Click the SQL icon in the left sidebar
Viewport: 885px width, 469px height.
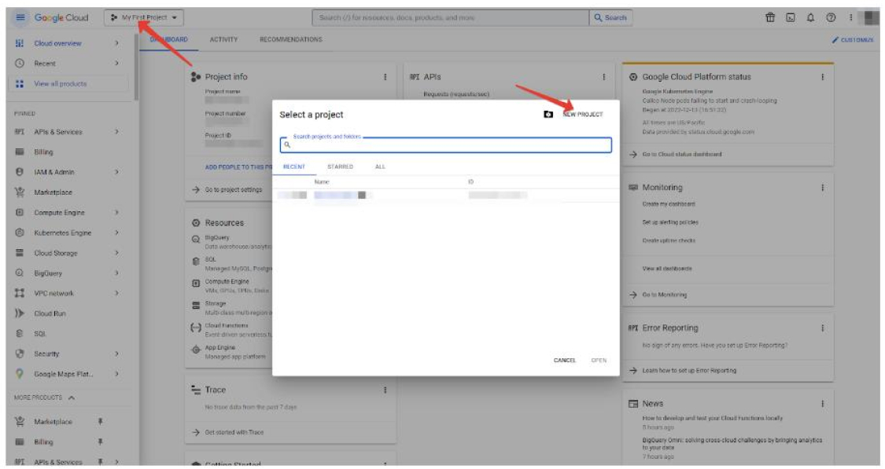[x=20, y=334]
